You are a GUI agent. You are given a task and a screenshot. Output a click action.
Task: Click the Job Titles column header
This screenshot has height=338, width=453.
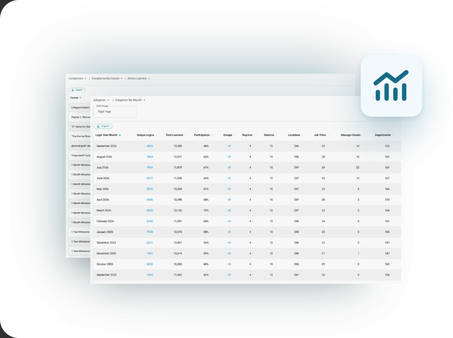[x=320, y=135]
